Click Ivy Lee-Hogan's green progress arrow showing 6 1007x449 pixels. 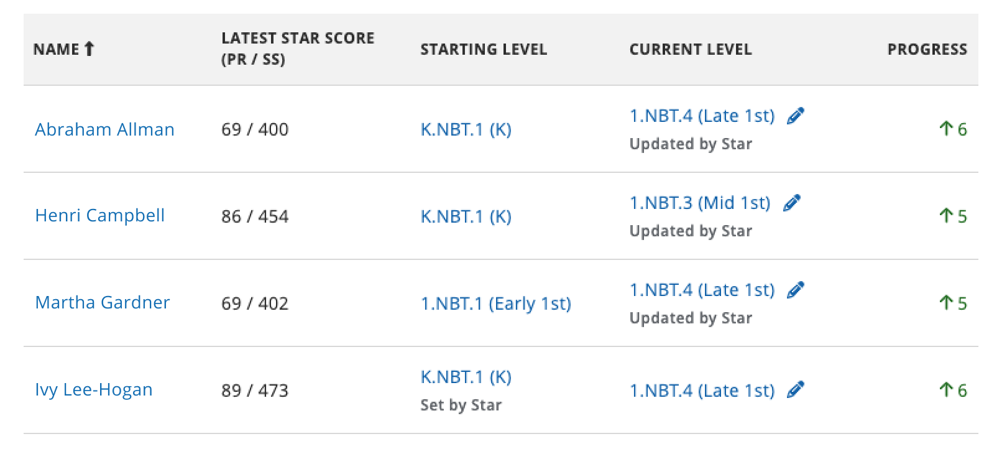coord(953,390)
